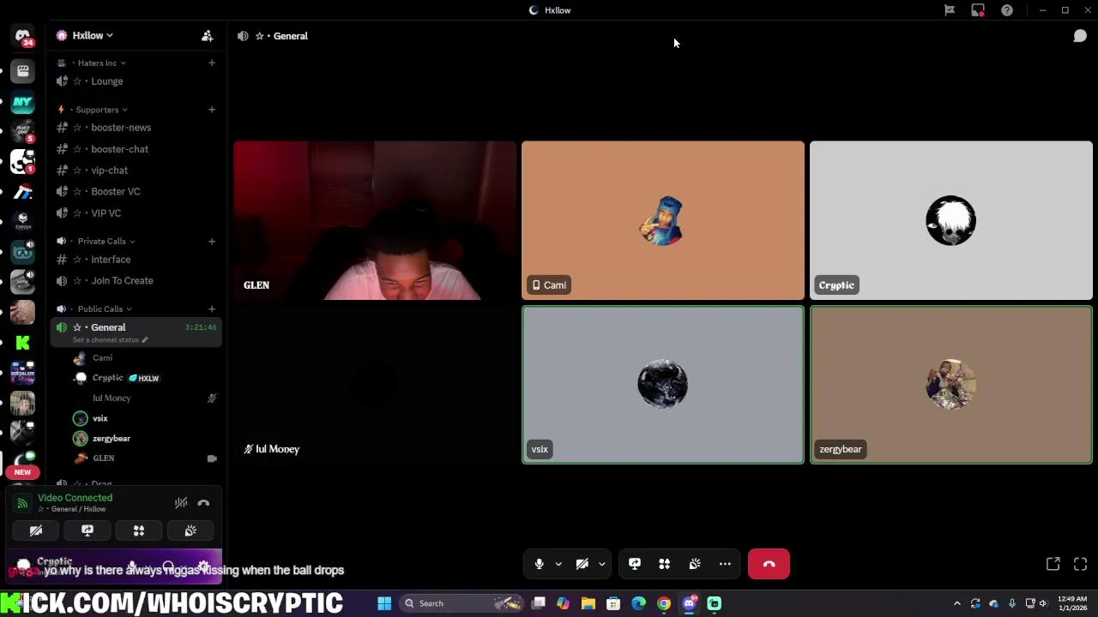Open Discord direct messages home icon
1098x617 pixels.
[23, 37]
